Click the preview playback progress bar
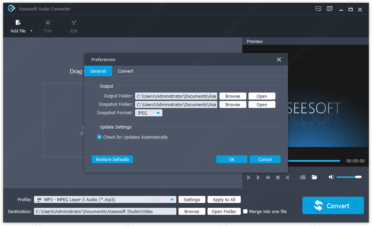 (314, 161)
